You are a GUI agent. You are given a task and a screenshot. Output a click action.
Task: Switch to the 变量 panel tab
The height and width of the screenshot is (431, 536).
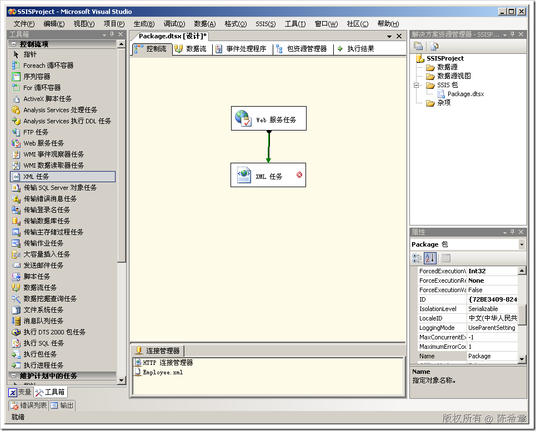point(20,392)
